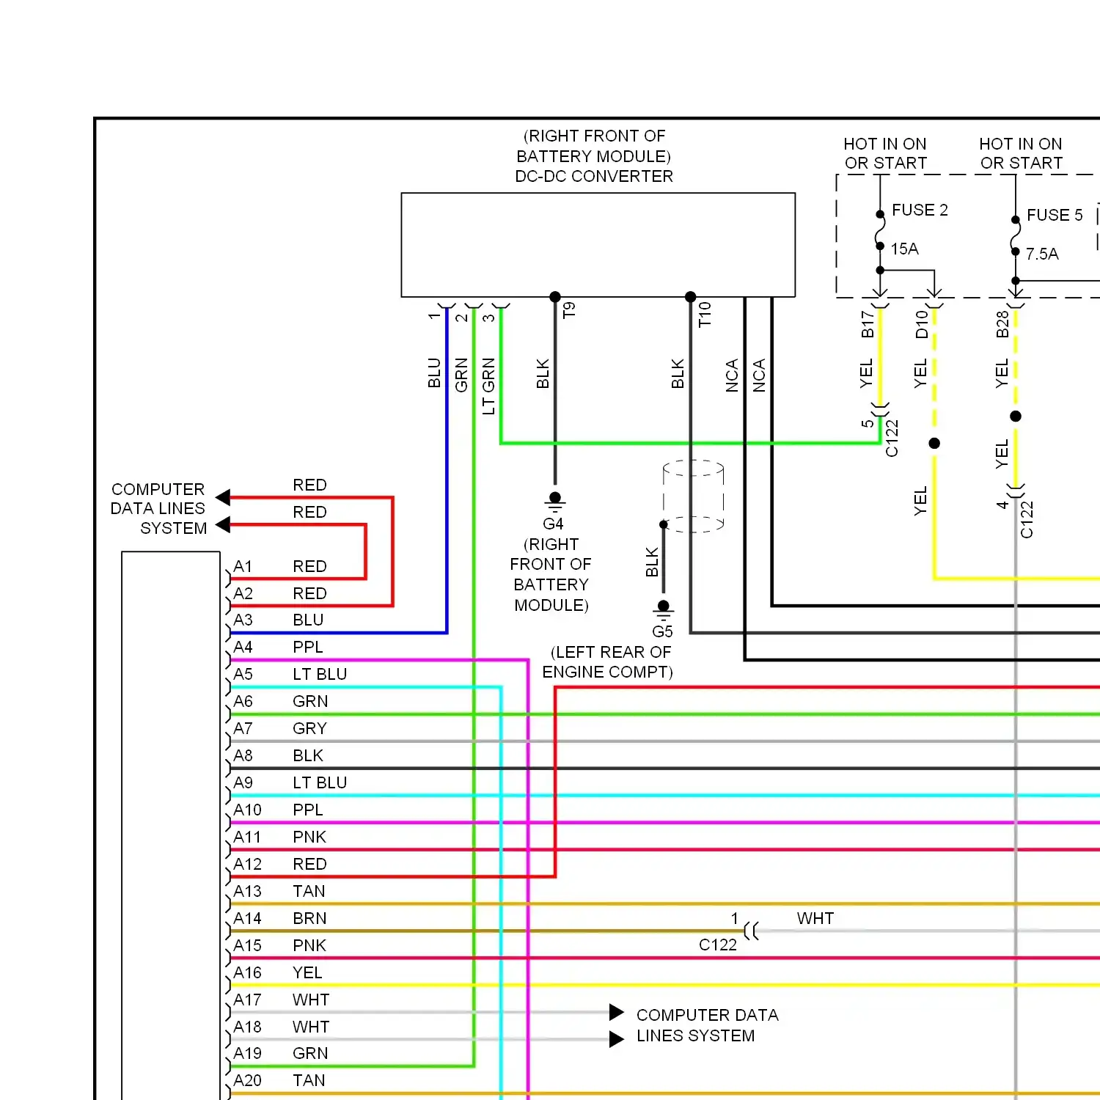This screenshot has height=1100, width=1100.
Task: Select the 'T10' terminal label
Action: point(705,315)
